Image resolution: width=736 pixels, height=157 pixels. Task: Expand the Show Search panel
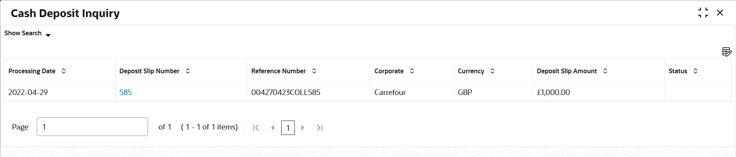point(28,33)
